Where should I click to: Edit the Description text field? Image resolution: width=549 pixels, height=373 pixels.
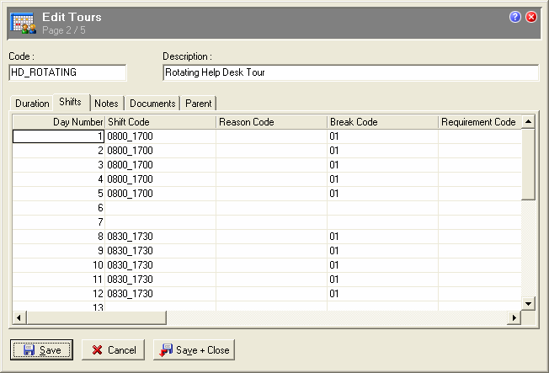click(349, 73)
